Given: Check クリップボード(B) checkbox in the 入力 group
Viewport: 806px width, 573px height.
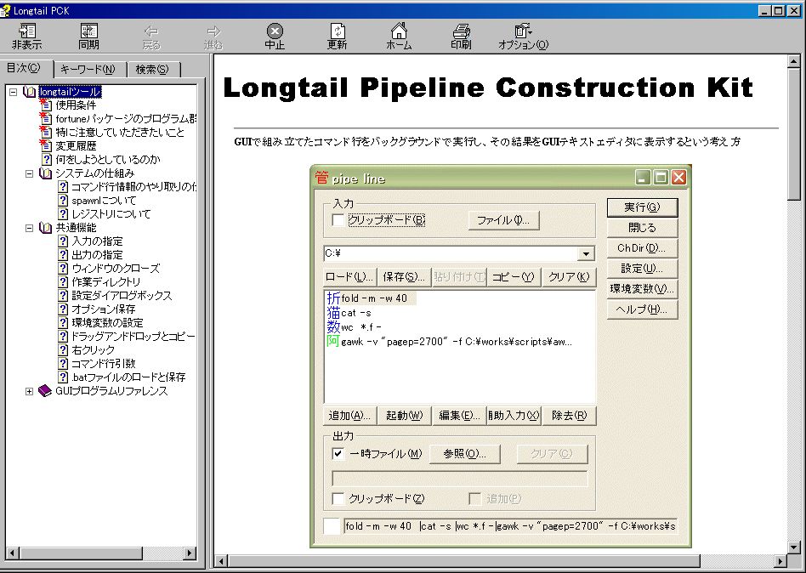Looking at the screenshot, I should pos(338,220).
